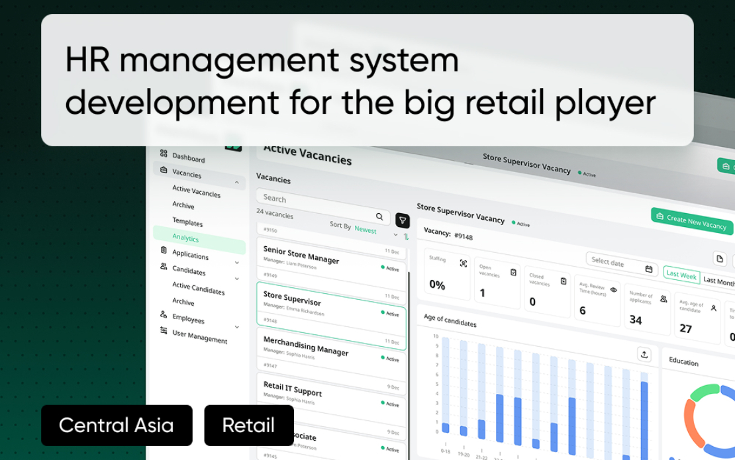Click the '24 vacancies' count text

click(x=275, y=214)
